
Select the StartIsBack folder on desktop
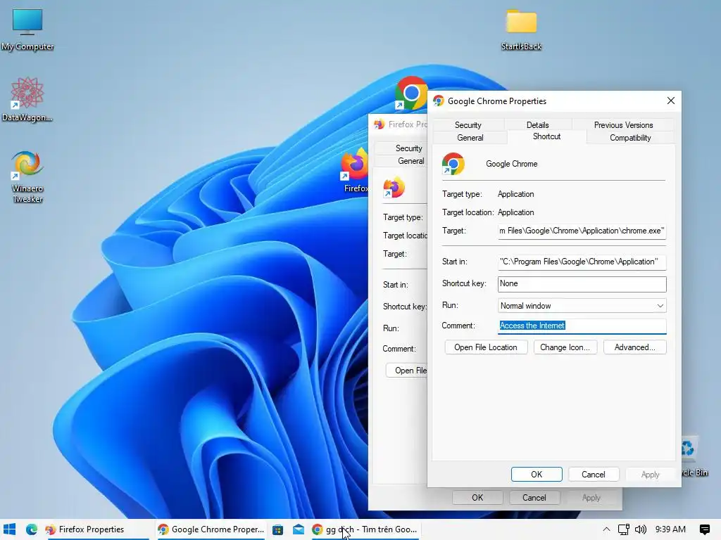[521, 29]
